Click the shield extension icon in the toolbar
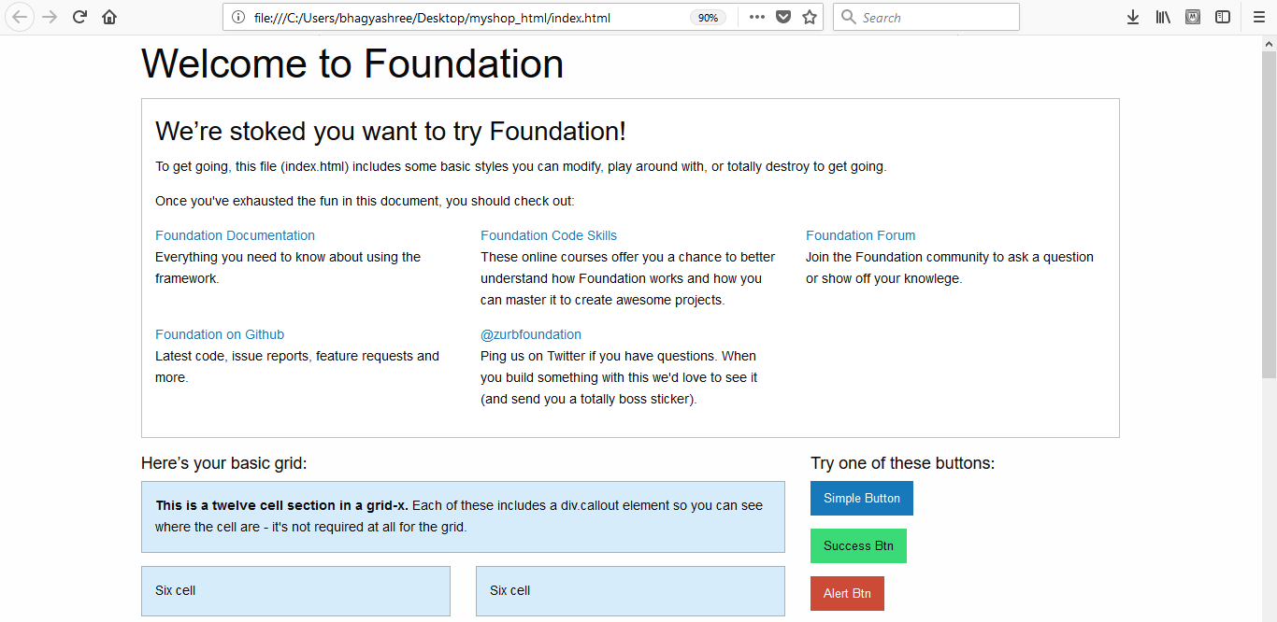The height and width of the screenshot is (622, 1277). (x=1193, y=17)
